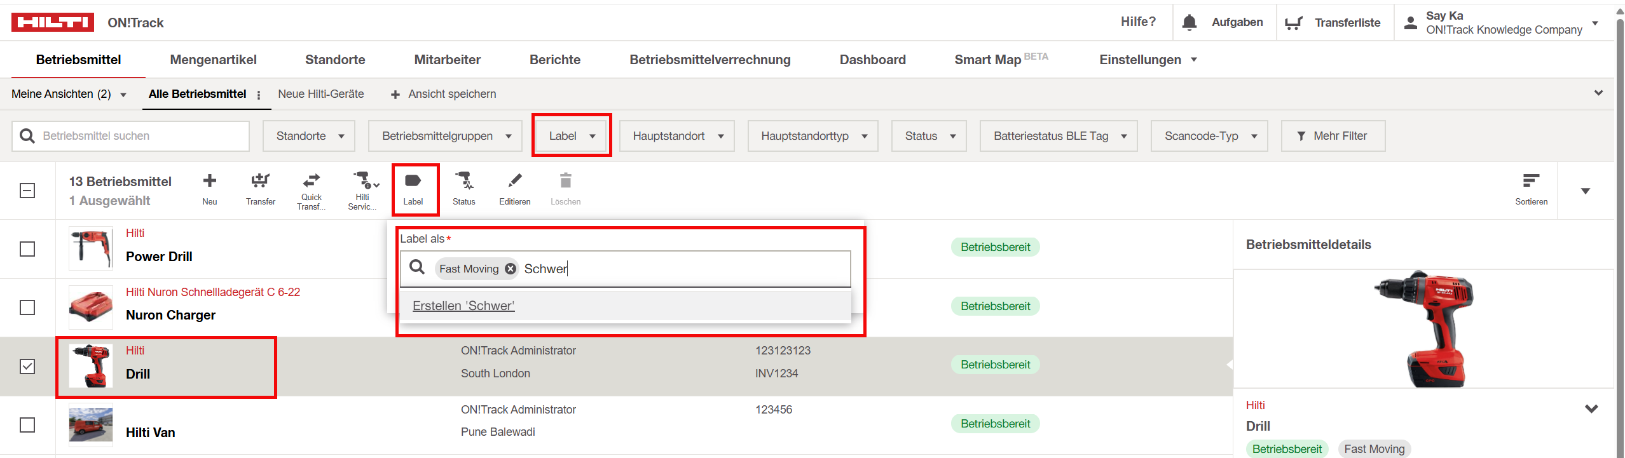
Task: Open the Status filter dropdown
Action: [x=929, y=136]
